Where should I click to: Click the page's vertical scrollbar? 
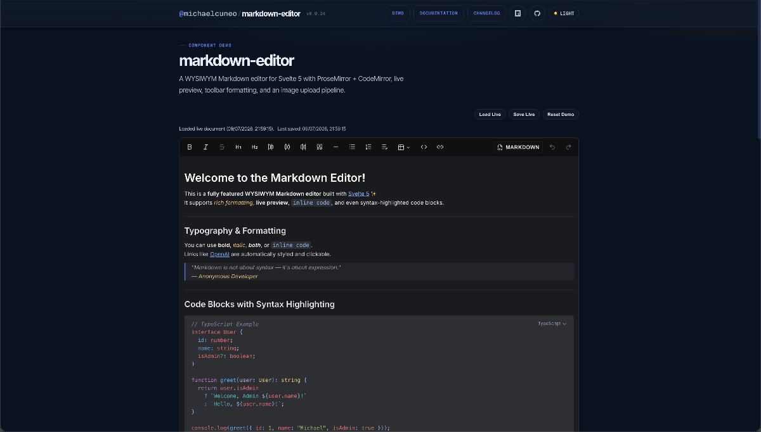[x=758, y=70]
